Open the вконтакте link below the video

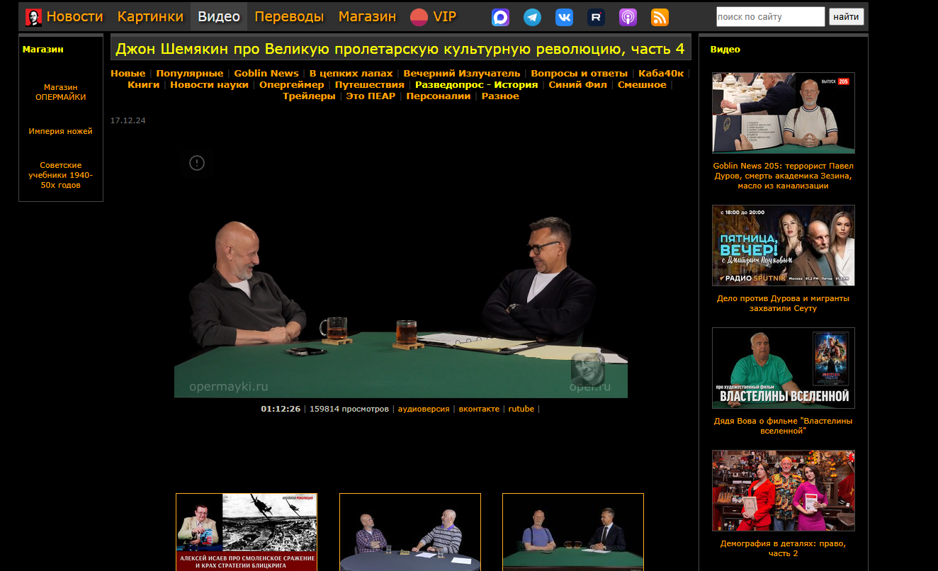[479, 409]
